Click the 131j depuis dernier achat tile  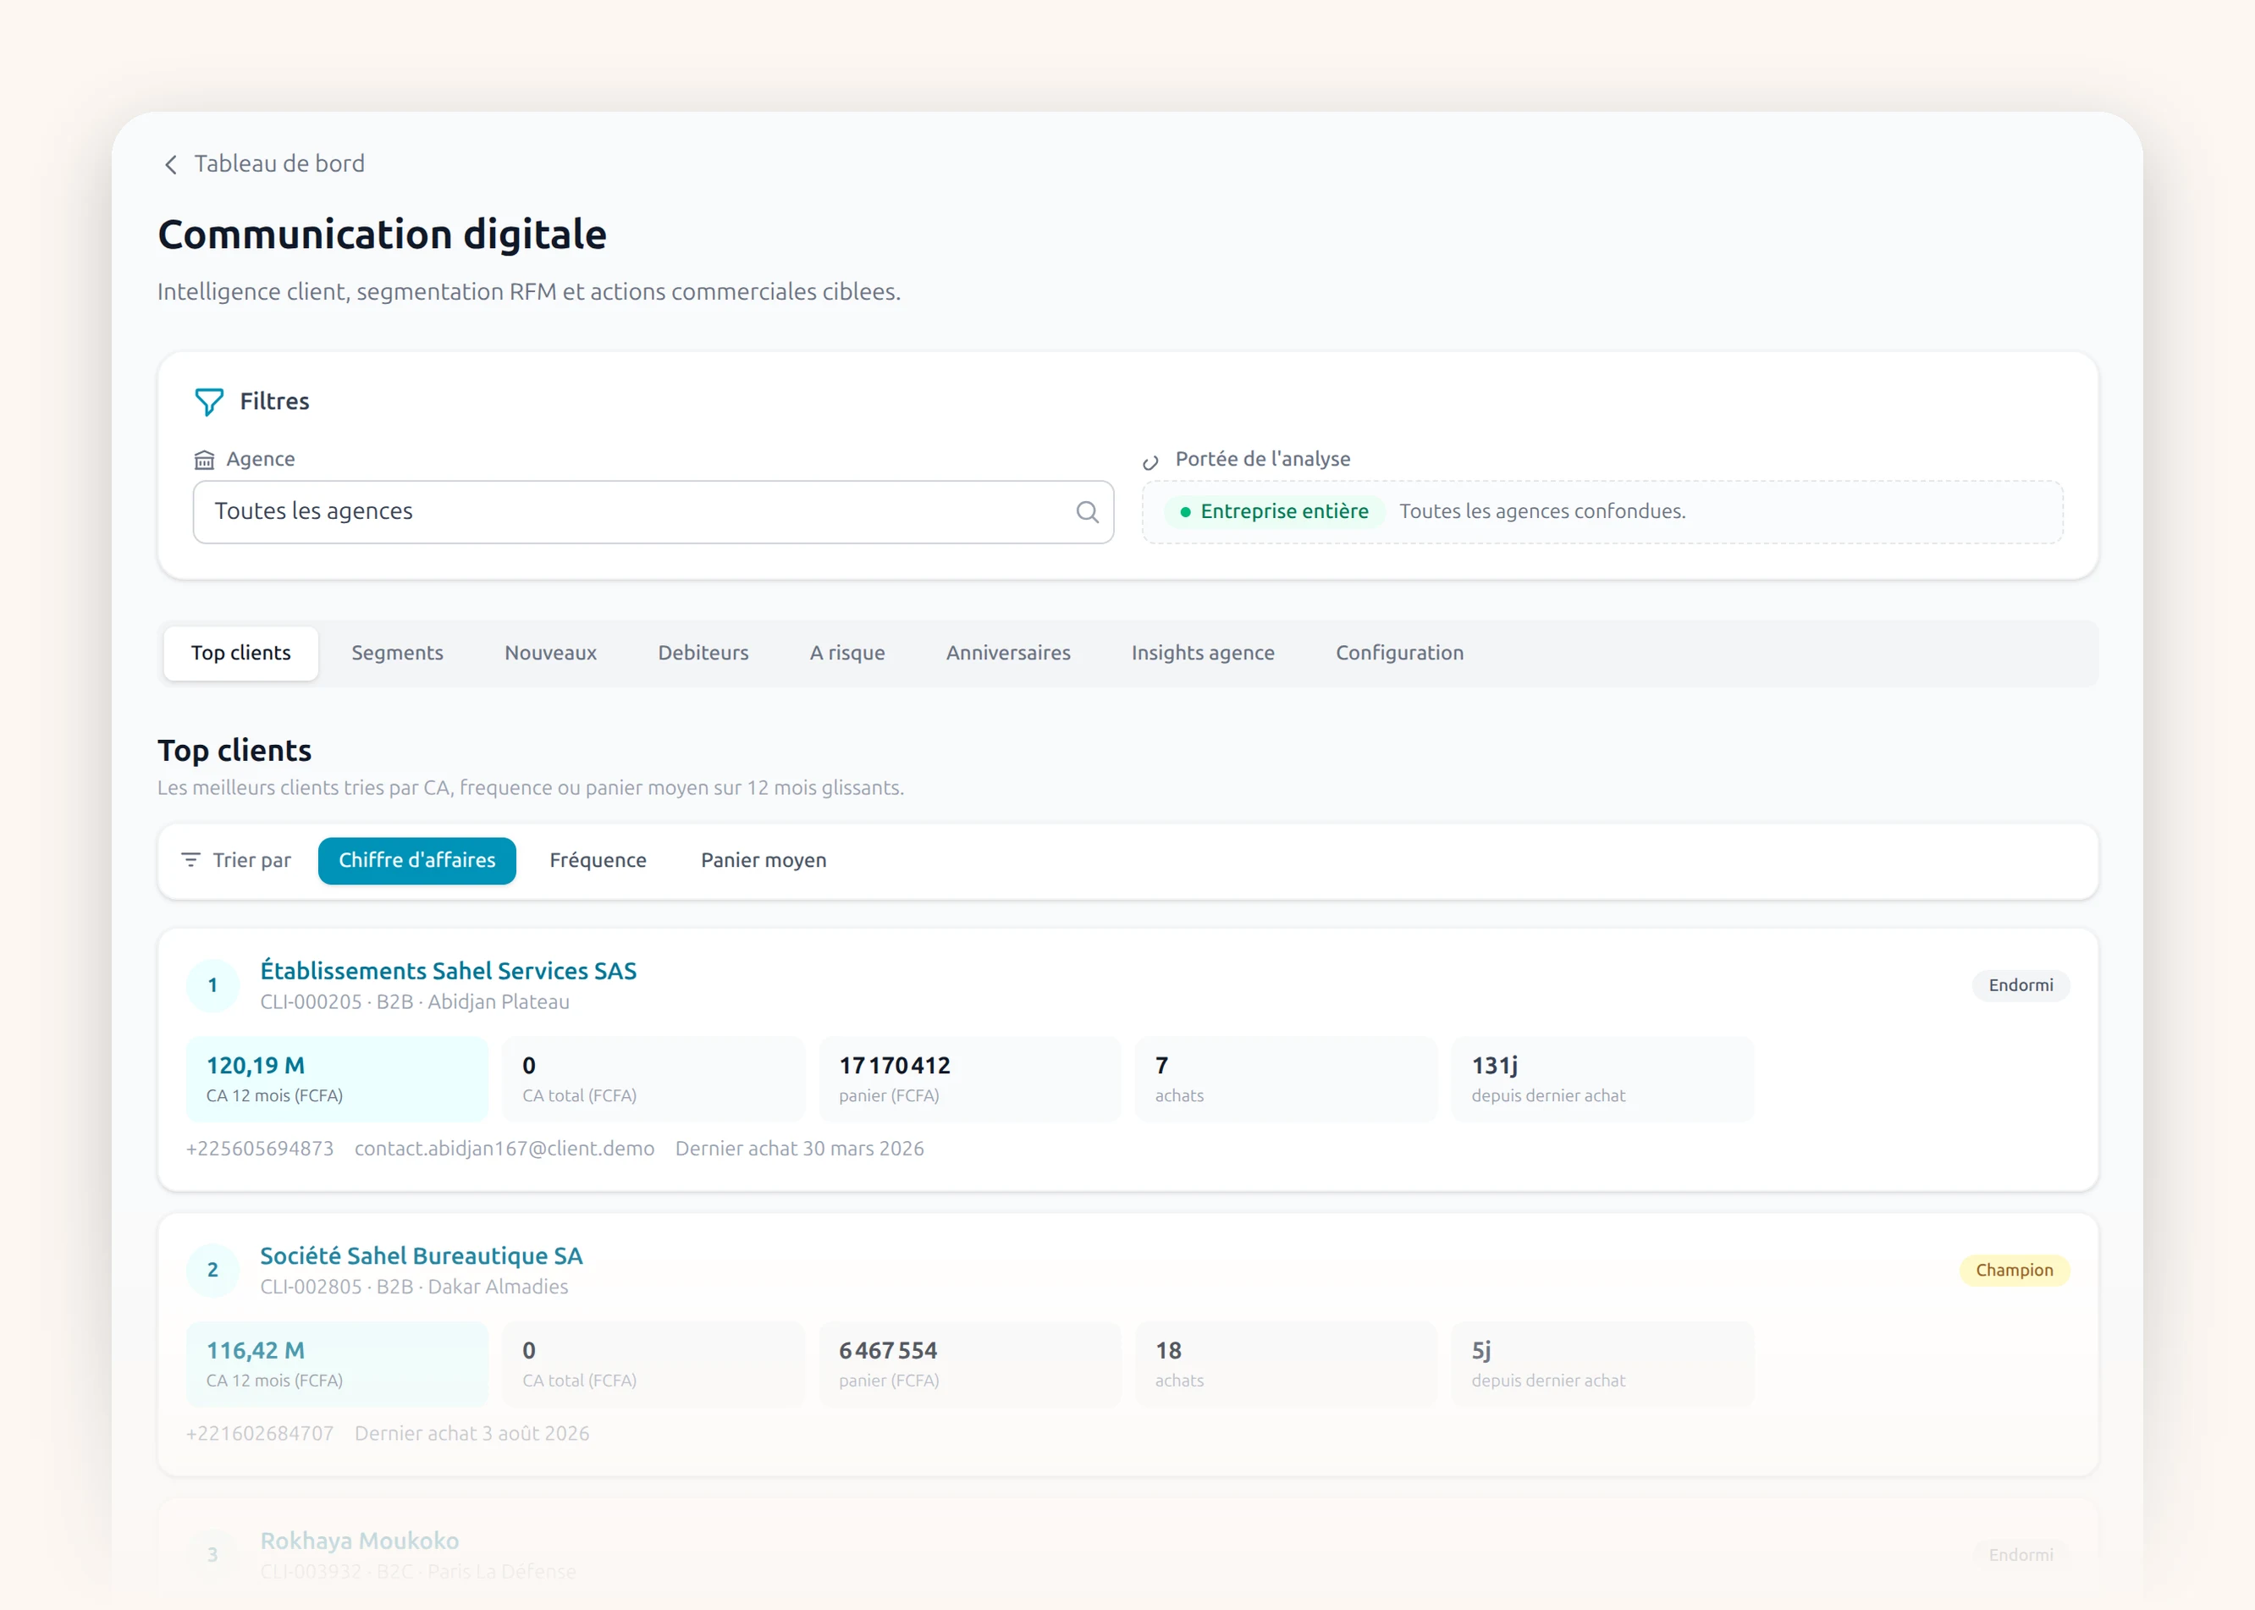(x=1602, y=1078)
